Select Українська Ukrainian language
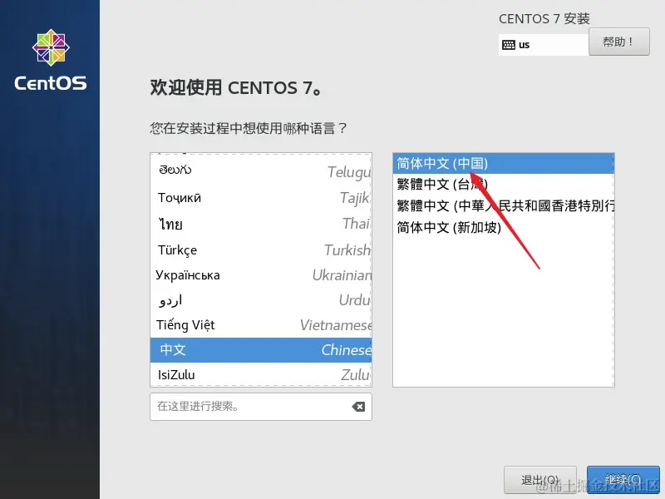665x499 pixels. 261,275
